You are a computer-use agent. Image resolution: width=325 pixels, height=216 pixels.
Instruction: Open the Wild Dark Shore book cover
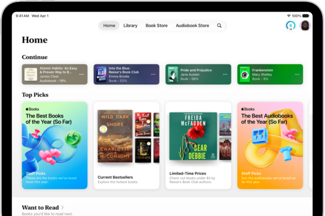click(115, 136)
